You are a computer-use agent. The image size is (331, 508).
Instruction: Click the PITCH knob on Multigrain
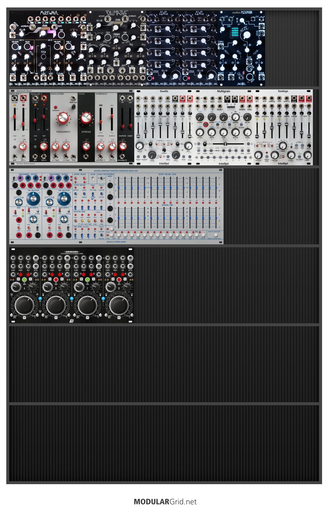(235, 132)
